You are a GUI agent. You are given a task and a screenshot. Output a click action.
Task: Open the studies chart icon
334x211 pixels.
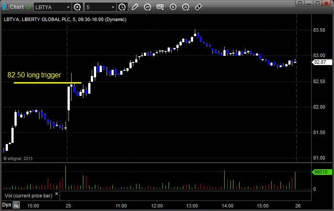tap(147, 7)
